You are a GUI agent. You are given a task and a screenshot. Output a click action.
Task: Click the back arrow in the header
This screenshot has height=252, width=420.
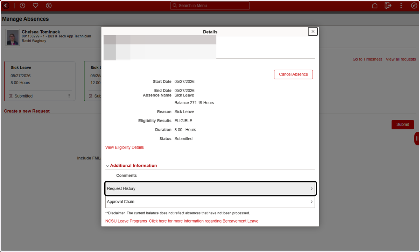[6, 6]
